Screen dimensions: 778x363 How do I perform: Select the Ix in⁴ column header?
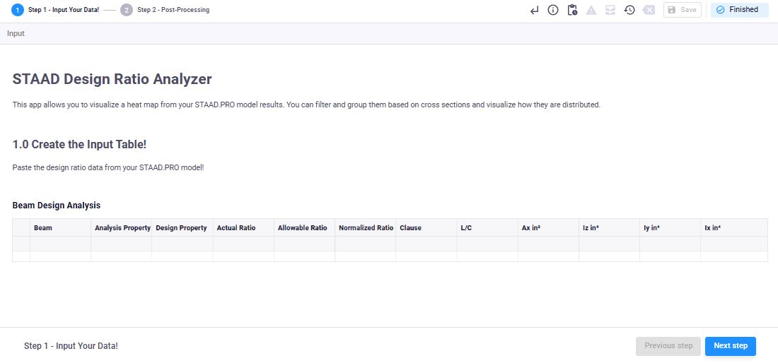[x=734, y=228]
